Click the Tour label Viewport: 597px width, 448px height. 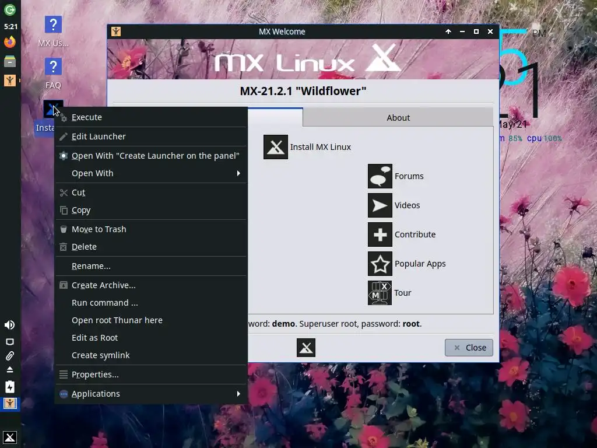[x=402, y=293]
